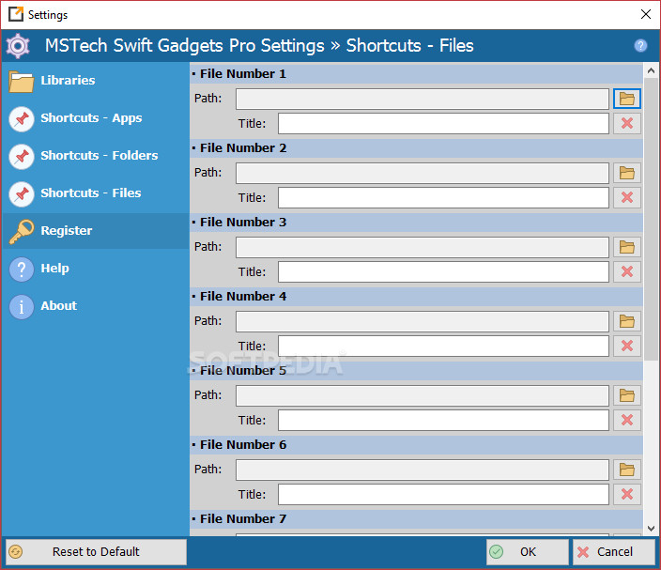
Task: Browse for File Number 4 path
Action: coord(627,322)
